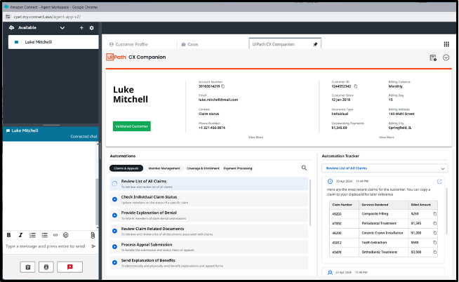Click the agent status cloud icon

point(11,27)
